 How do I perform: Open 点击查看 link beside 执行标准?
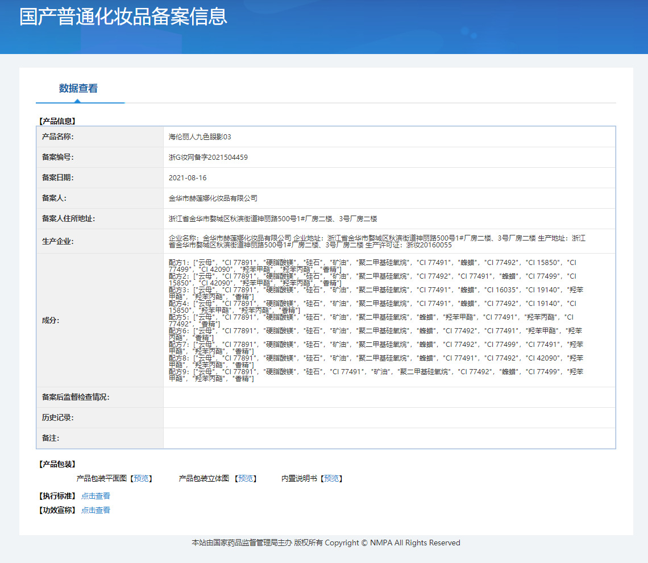[95, 496]
